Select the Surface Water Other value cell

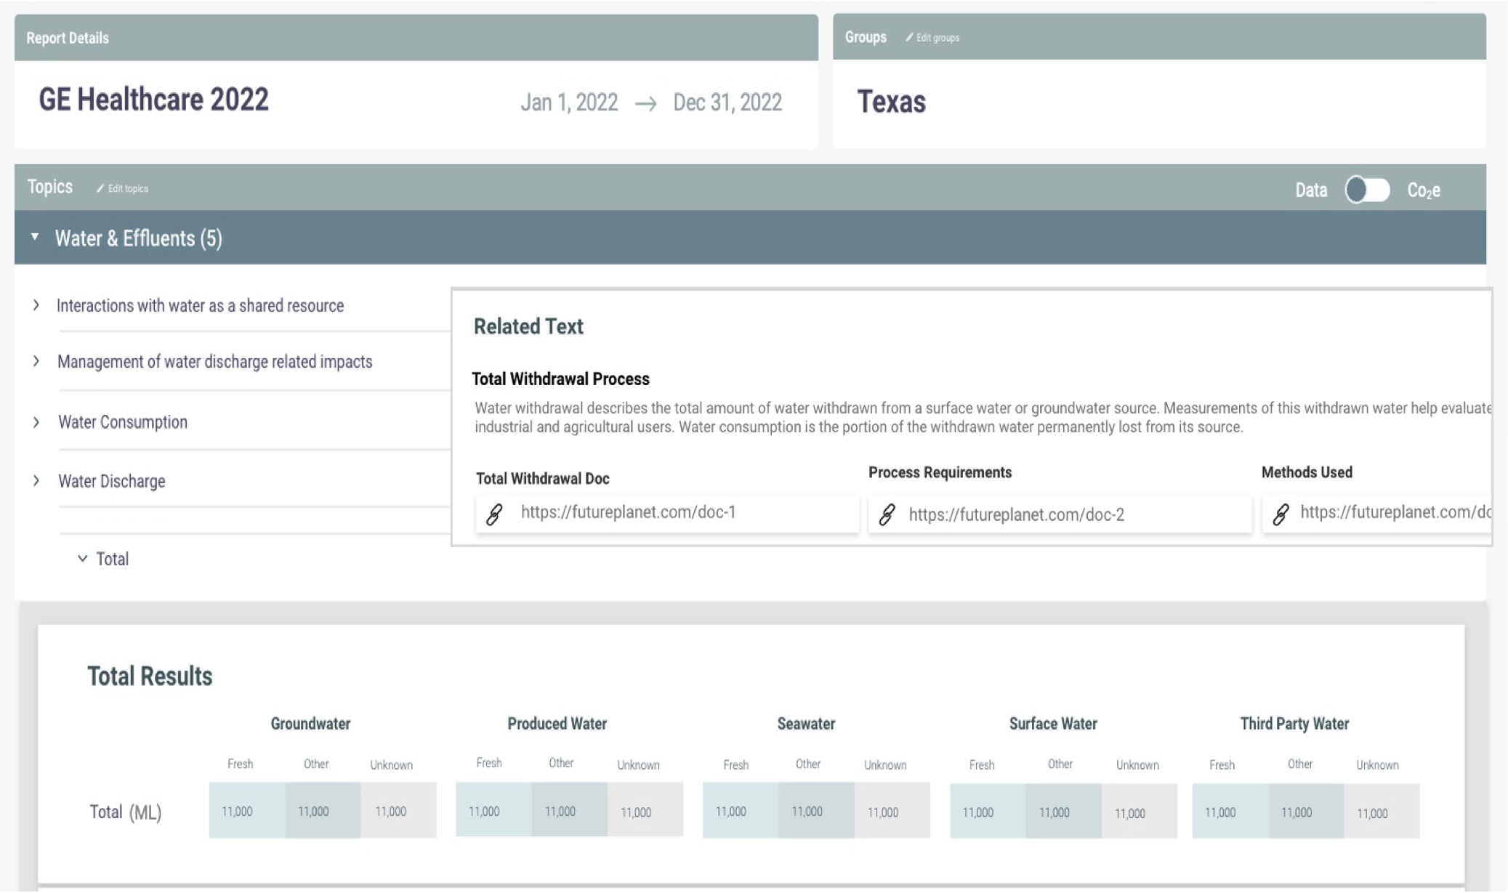(1063, 812)
